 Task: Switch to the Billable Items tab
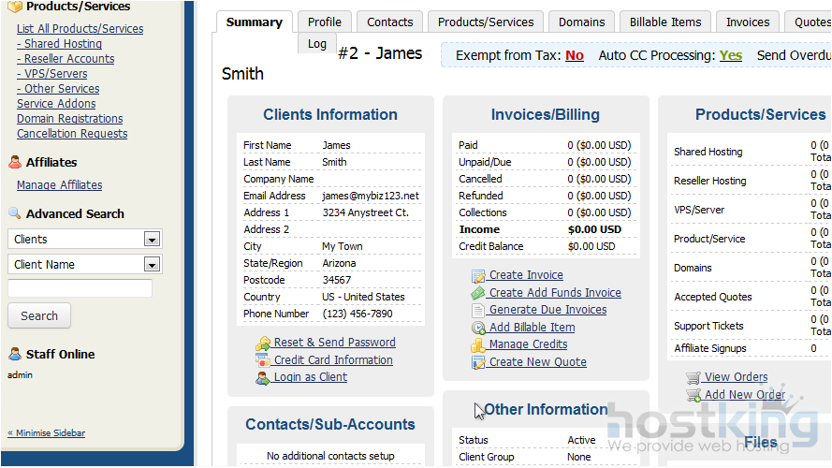point(664,22)
